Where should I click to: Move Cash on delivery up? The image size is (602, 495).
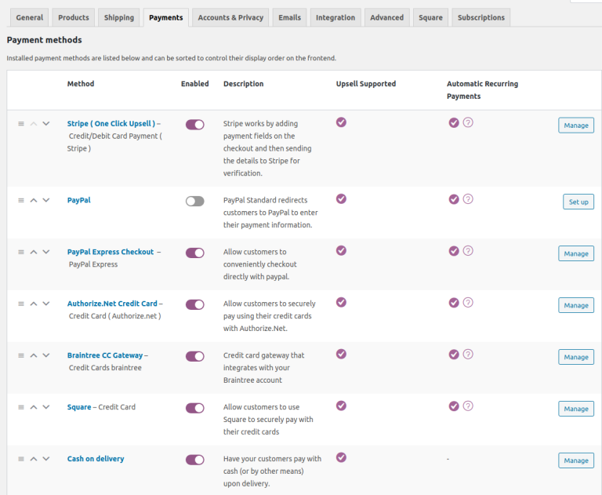tap(34, 459)
